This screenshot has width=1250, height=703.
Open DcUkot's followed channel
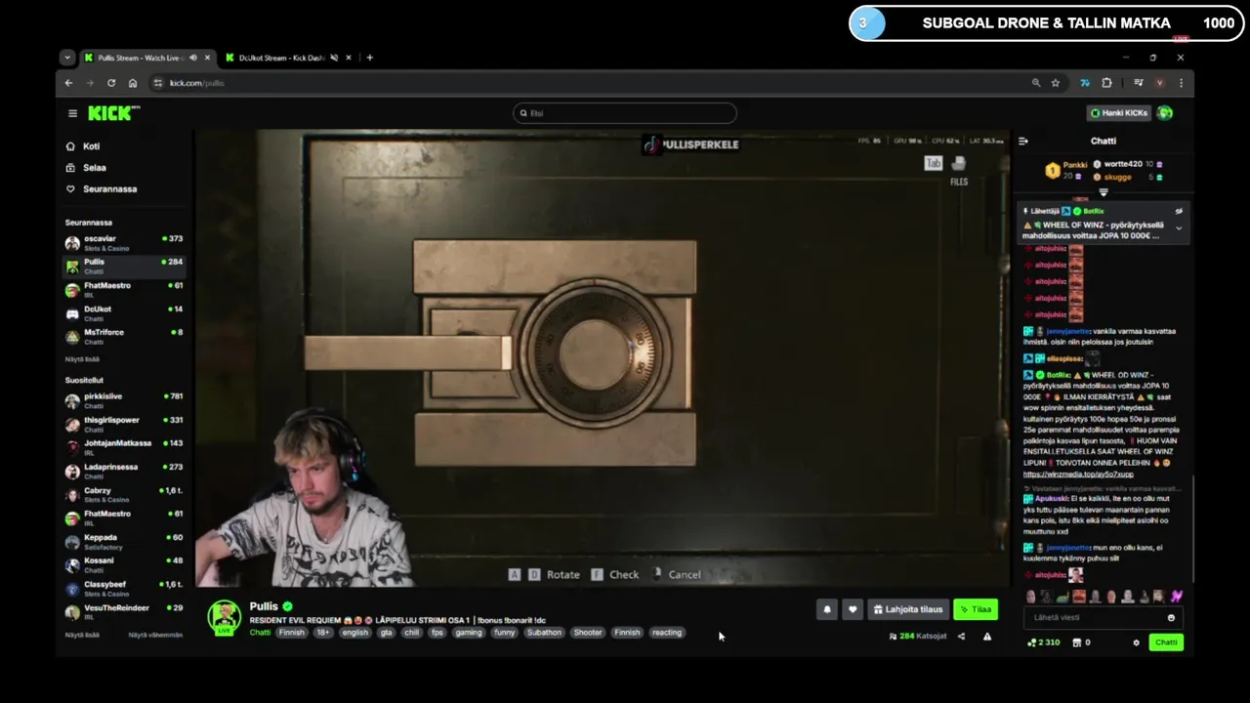[x=124, y=312]
